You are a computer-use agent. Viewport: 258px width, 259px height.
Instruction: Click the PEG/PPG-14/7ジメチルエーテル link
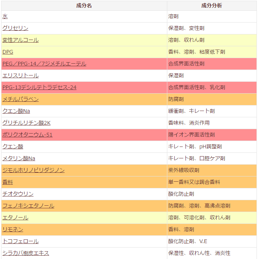44,64
